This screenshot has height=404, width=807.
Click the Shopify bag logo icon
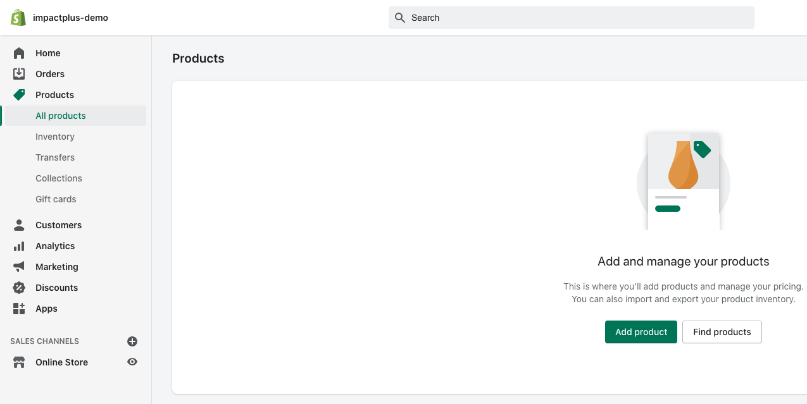(18, 18)
